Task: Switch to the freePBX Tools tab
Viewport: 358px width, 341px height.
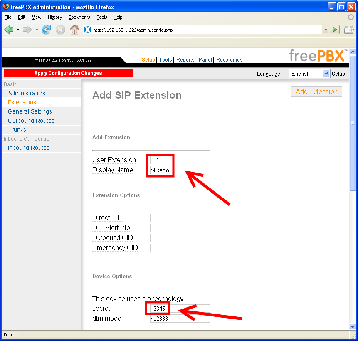Action: tap(165, 59)
